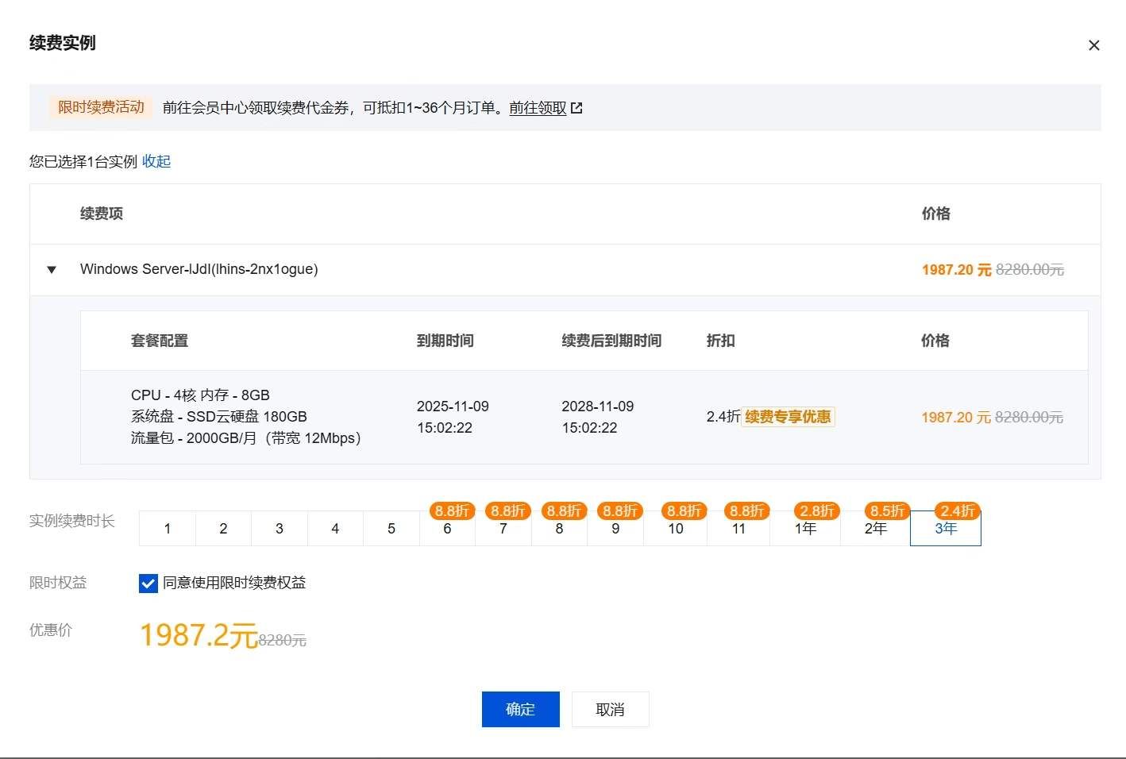Select renewal duration of 5 months
Viewport: 1126px width, 759px height.
[391, 528]
